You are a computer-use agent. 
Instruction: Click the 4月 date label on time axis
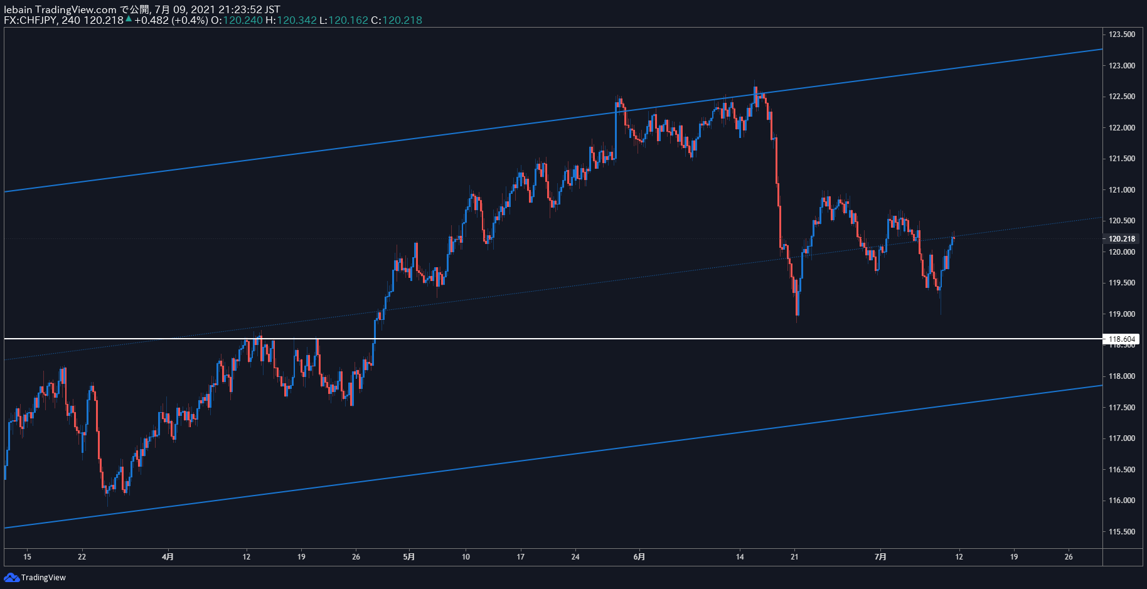click(x=168, y=556)
